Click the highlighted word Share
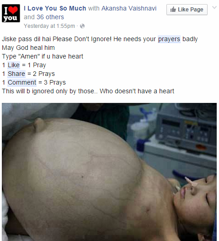Screen dimensions: 219x241 tap(16, 74)
